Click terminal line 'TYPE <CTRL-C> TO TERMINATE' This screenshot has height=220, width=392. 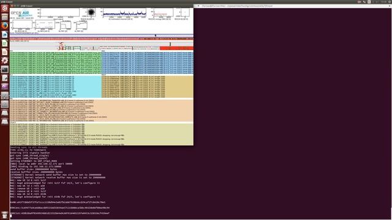point(28,150)
